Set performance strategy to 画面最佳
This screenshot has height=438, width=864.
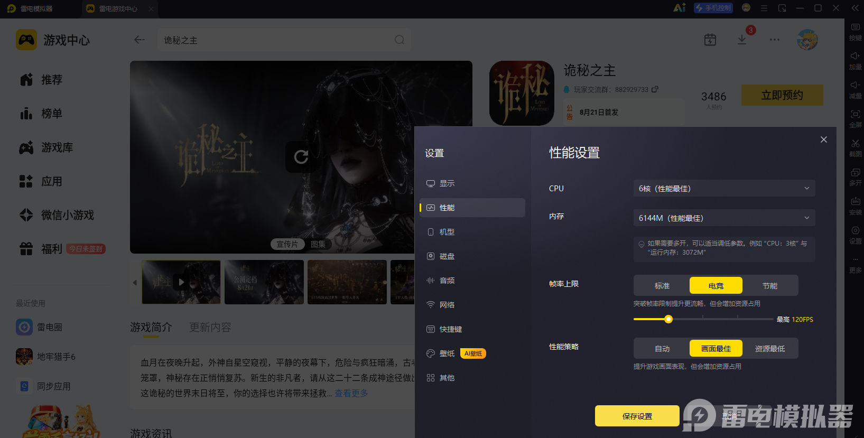(716, 349)
